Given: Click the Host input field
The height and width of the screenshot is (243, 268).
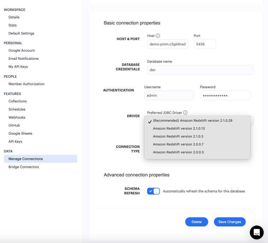Looking at the screenshot, I should (167, 44).
